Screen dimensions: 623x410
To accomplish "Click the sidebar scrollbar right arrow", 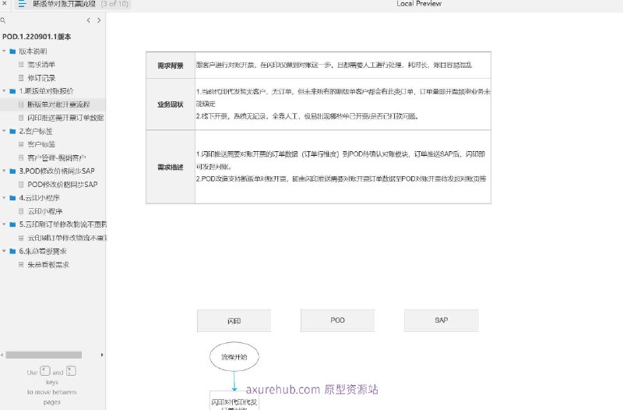I will pyautogui.click(x=102, y=355).
